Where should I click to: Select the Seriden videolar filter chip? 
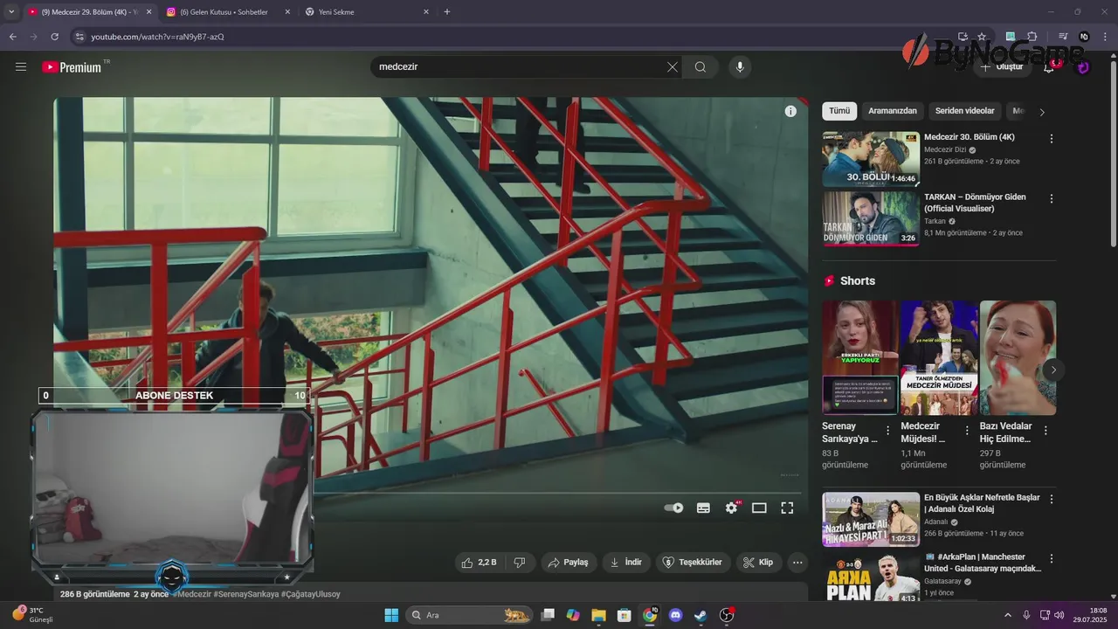(964, 111)
